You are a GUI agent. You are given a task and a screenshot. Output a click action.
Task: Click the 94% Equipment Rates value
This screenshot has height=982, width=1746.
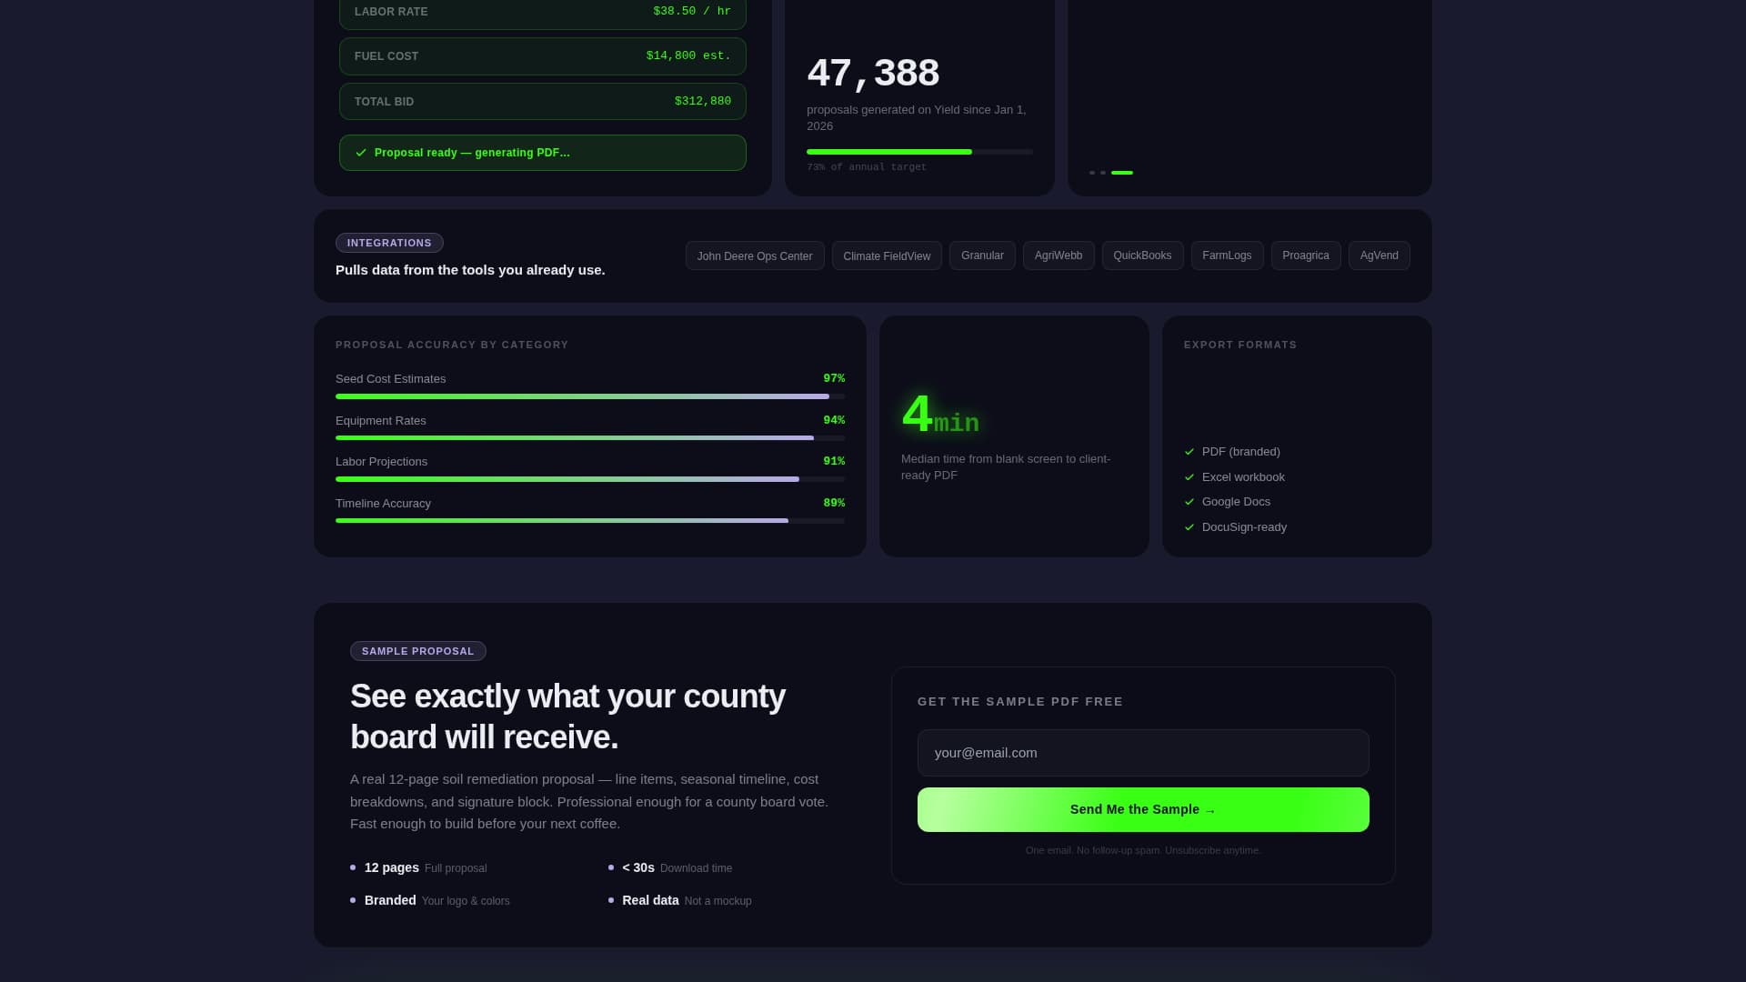[834, 421]
